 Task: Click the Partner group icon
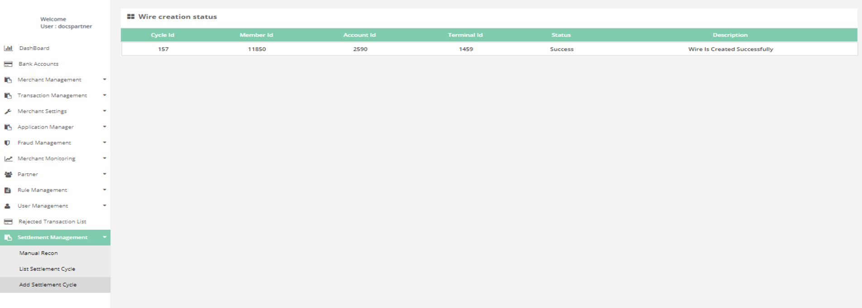click(8, 174)
